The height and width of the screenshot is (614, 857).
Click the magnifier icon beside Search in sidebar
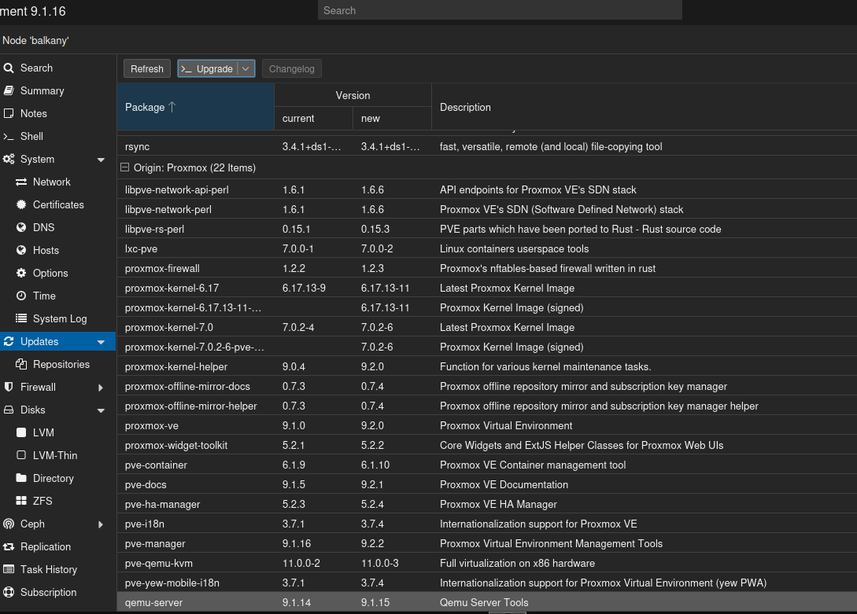pos(8,68)
